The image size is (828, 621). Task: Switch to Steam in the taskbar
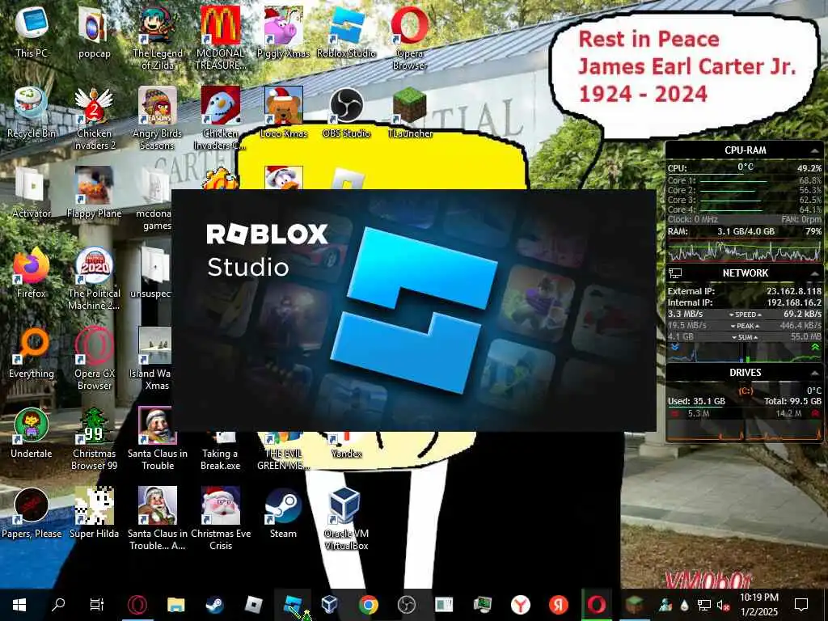[214, 605]
